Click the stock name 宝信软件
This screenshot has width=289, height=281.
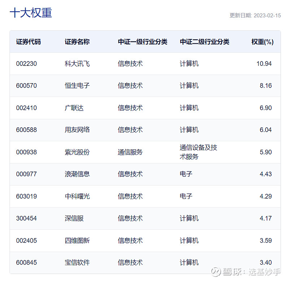click(x=77, y=263)
